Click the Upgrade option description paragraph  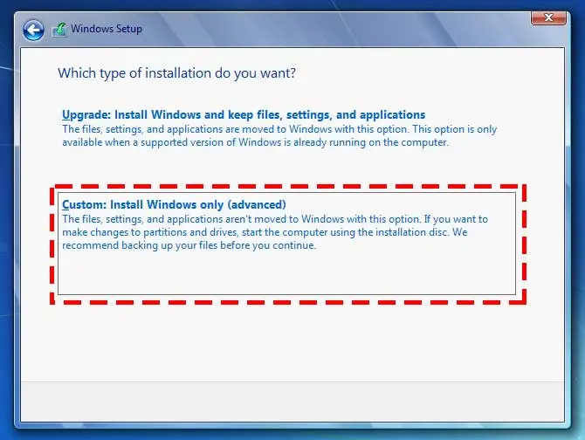(279, 135)
